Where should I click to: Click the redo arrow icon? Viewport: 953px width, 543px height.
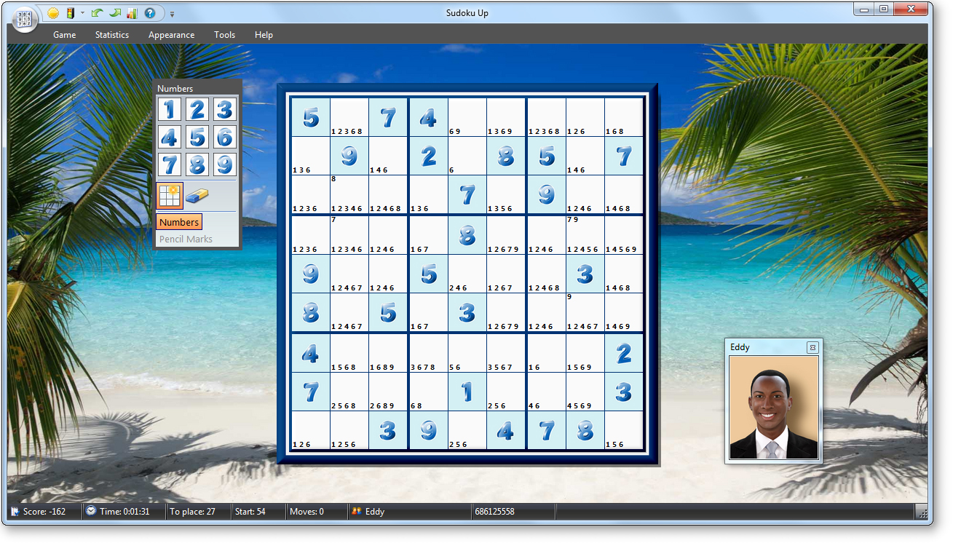tap(115, 13)
